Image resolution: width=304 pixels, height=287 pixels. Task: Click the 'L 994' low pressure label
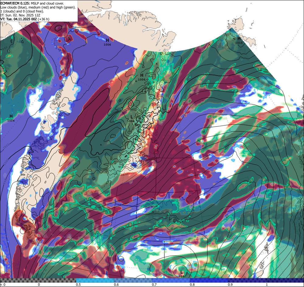pos(131,119)
